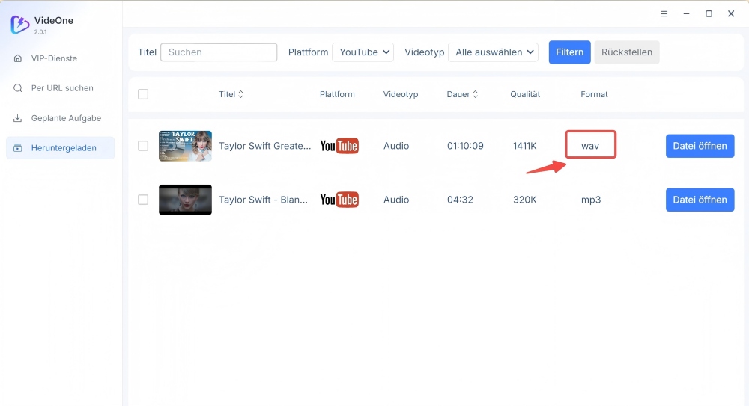Click the Rückstellen button
749x406 pixels.
[x=627, y=52]
